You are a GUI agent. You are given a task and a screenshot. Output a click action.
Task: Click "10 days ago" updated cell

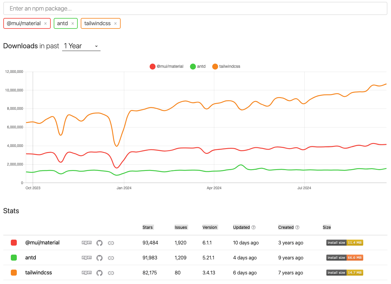pos(246,243)
